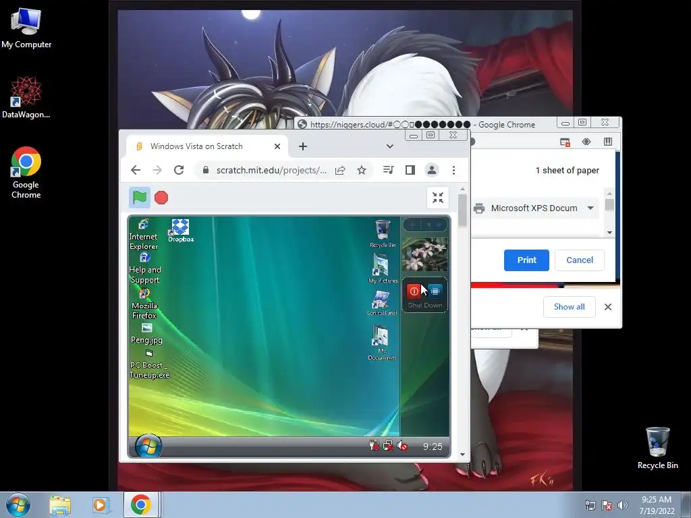Open Windows Explorer from the taskbar
Image resolution: width=691 pixels, height=518 pixels.
60,505
